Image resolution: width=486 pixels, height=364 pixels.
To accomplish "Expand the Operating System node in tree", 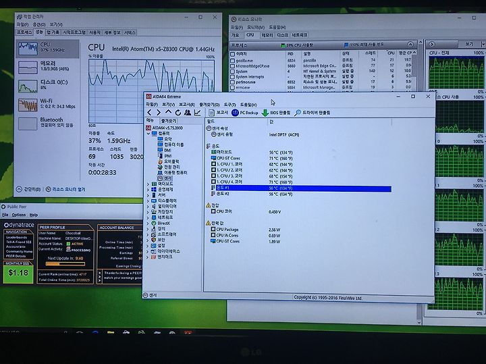I will (148, 190).
